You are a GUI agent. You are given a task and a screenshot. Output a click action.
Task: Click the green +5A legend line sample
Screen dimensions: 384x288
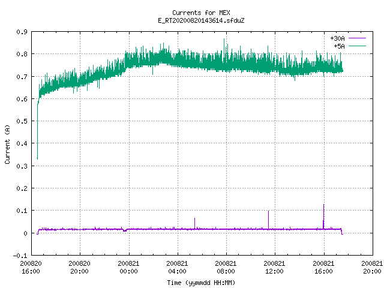click(358, 46)
